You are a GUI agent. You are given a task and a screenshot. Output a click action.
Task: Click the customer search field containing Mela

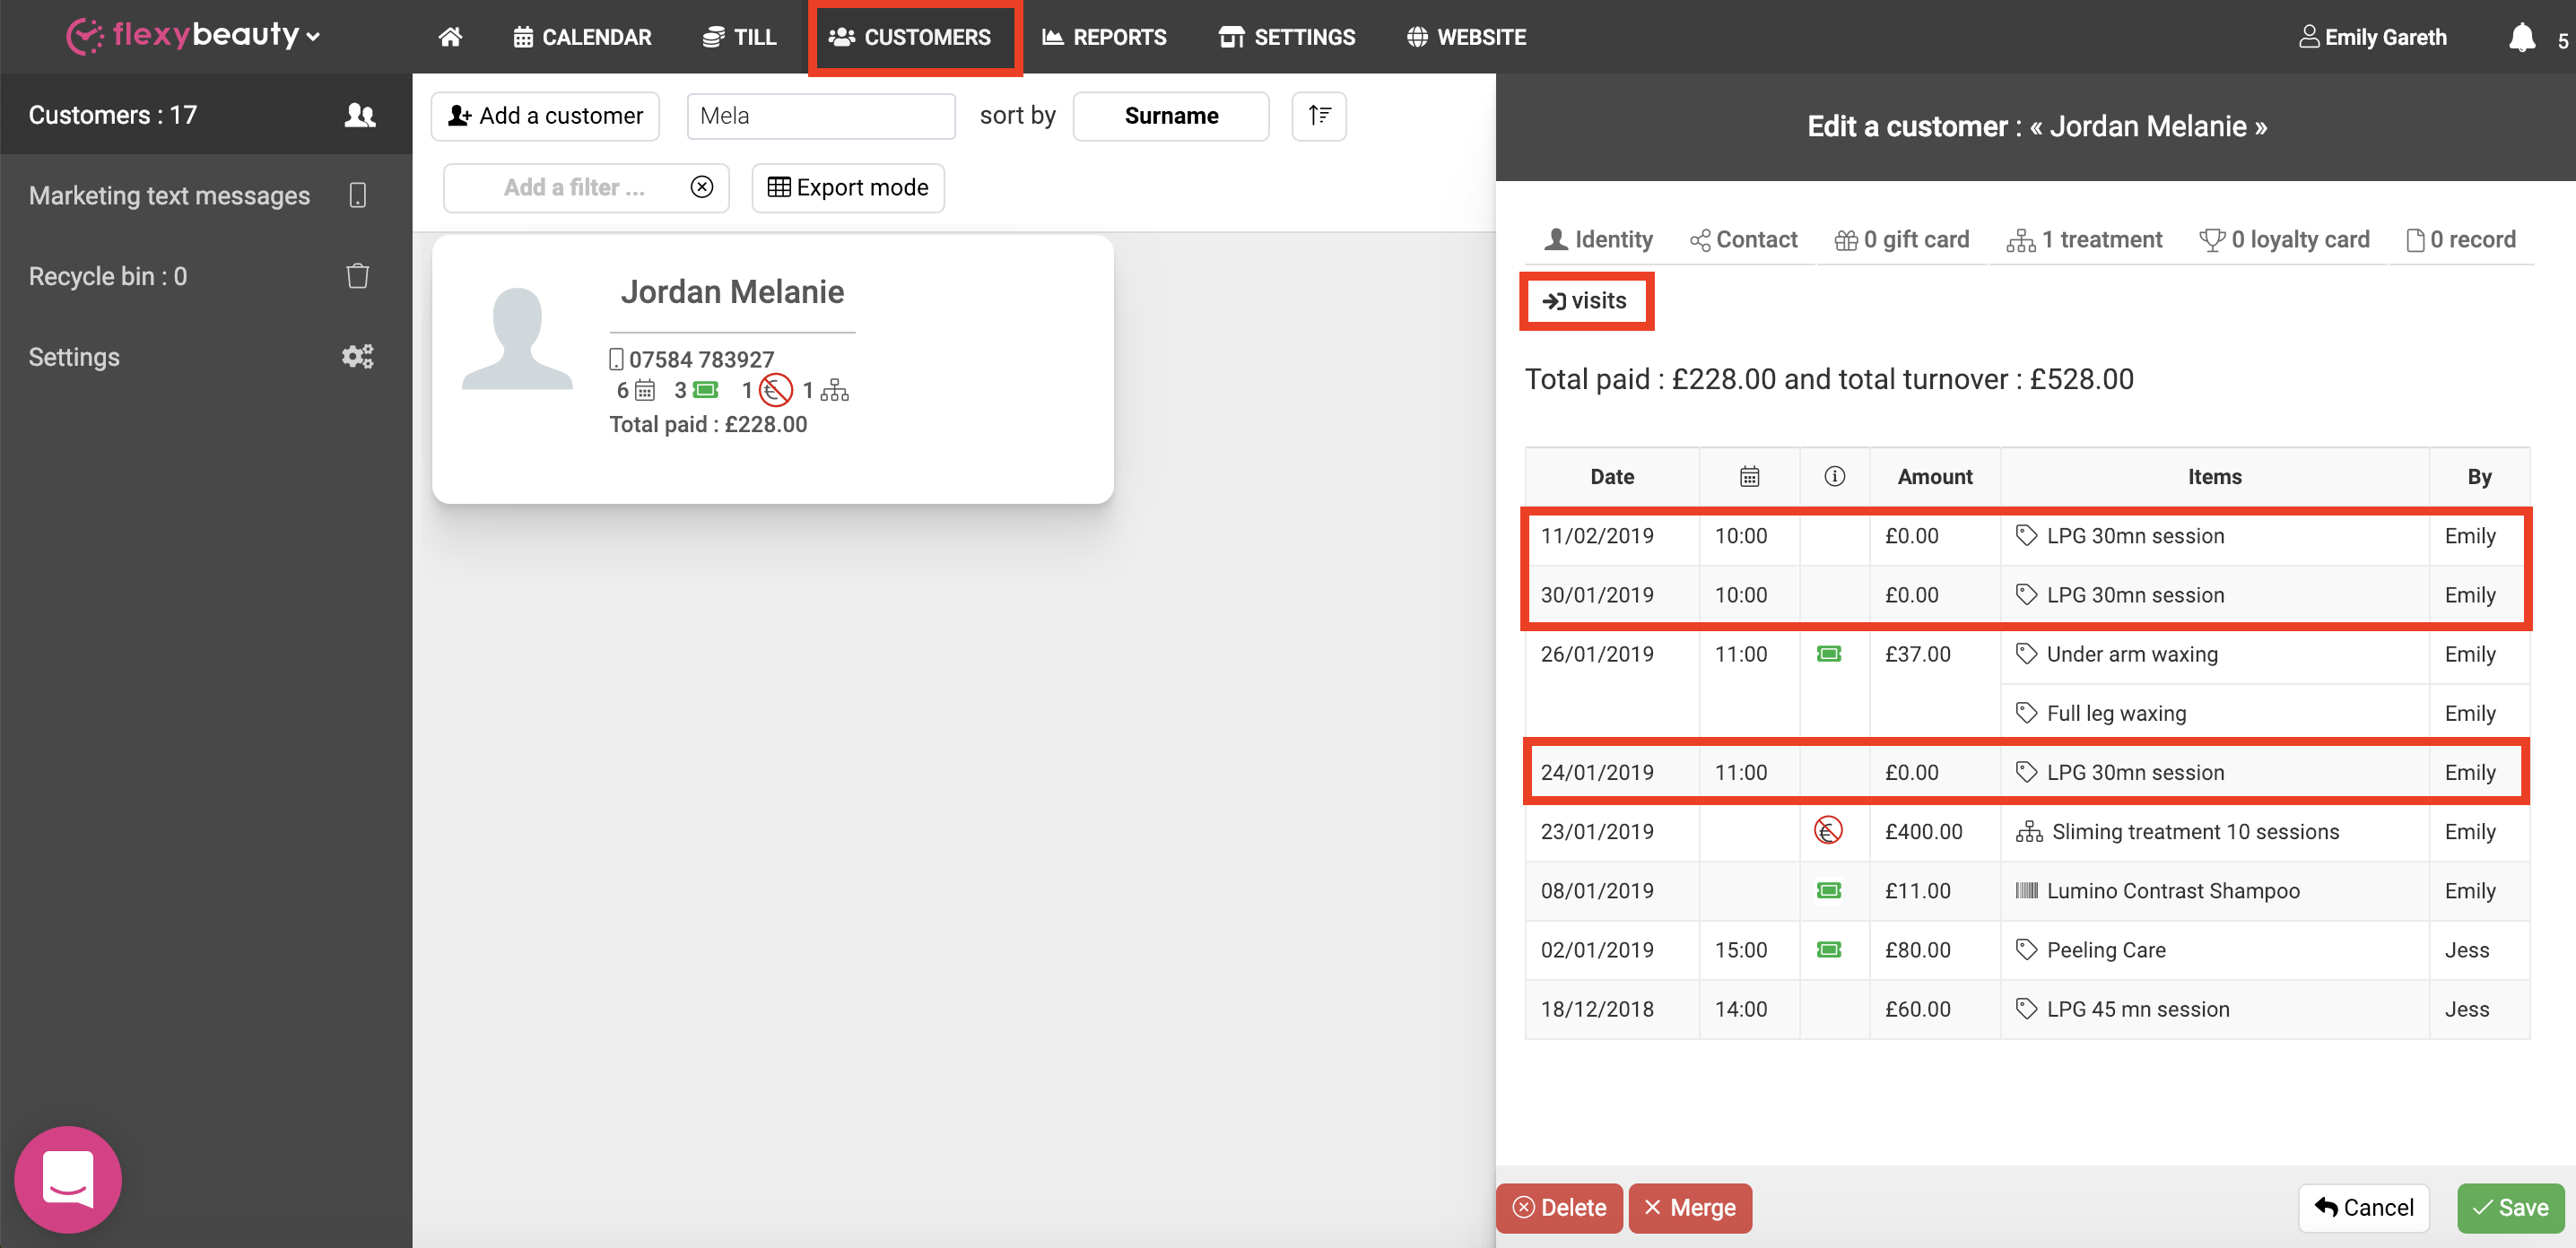click(821, 116)
